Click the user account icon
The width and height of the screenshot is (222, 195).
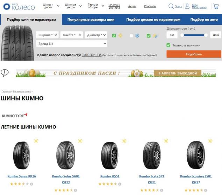click(x=187, y=6)
